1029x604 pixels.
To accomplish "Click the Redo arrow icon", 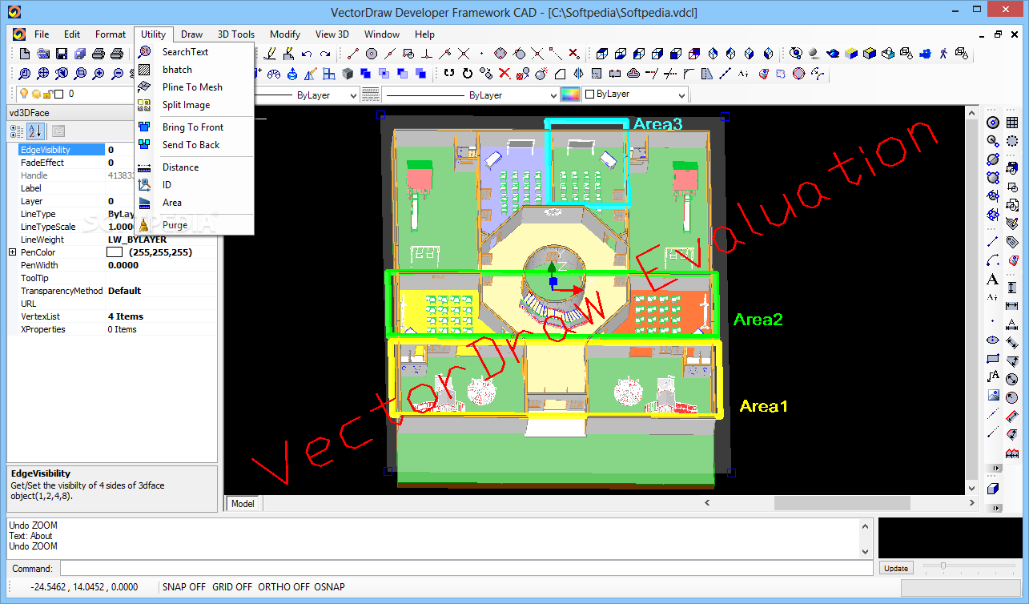I will tap(325, 54).
